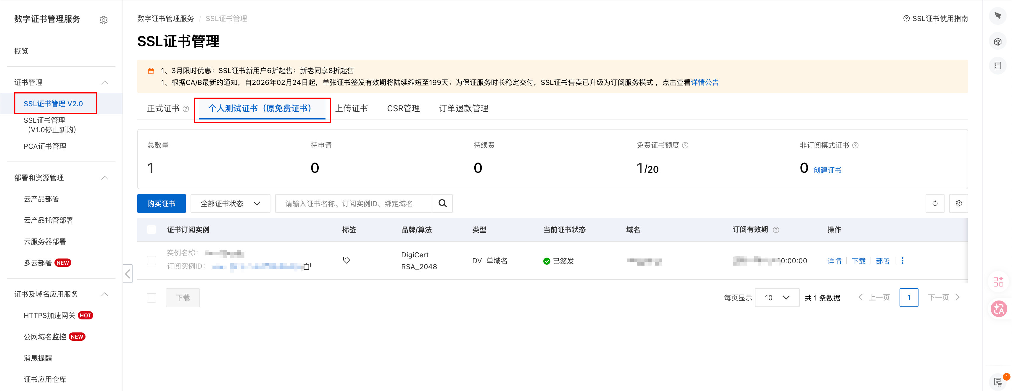1012x391 pixels.
Task: Click the 购买证书 button
Action: (x=161, y=203)
